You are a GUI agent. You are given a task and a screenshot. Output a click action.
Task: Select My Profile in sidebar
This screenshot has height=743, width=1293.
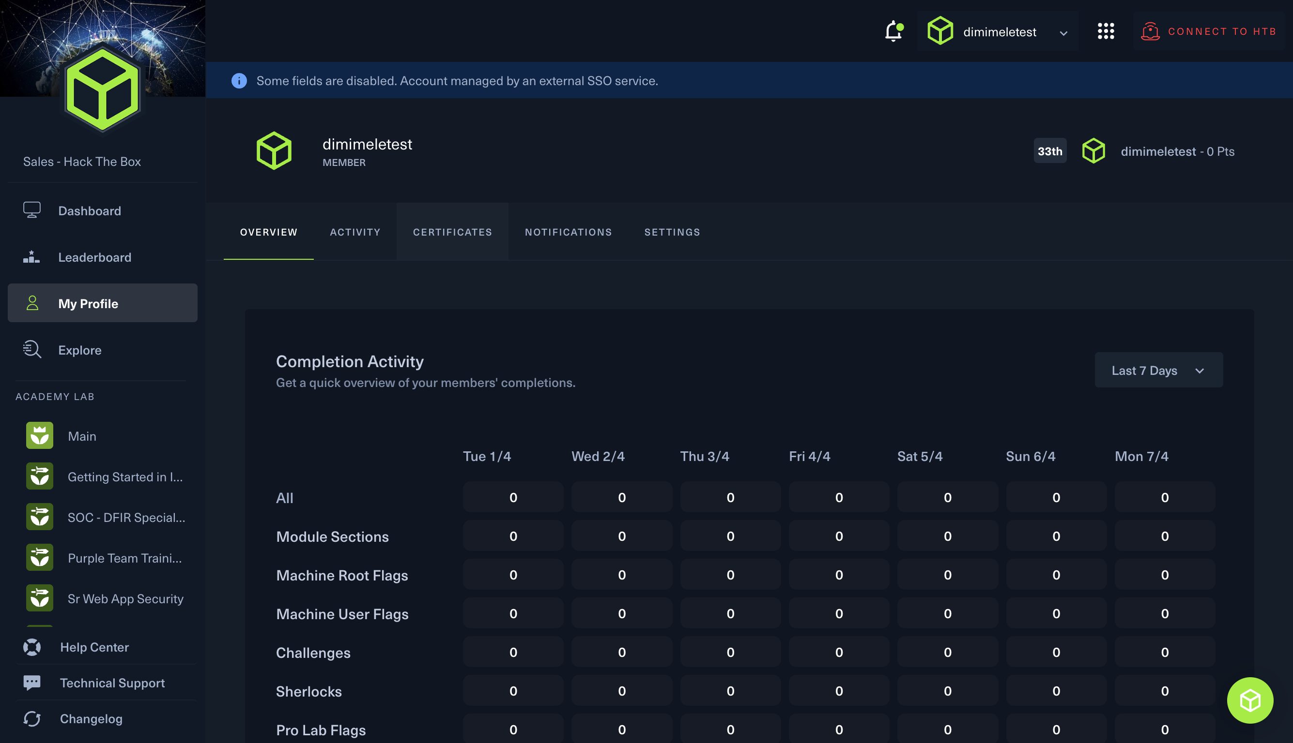click(102, 303)
